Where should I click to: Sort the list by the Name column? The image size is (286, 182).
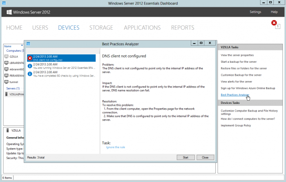click(8, 46)
